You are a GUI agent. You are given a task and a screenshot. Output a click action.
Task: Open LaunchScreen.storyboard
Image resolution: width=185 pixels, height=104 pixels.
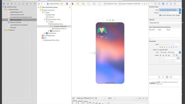pos(19,25)
